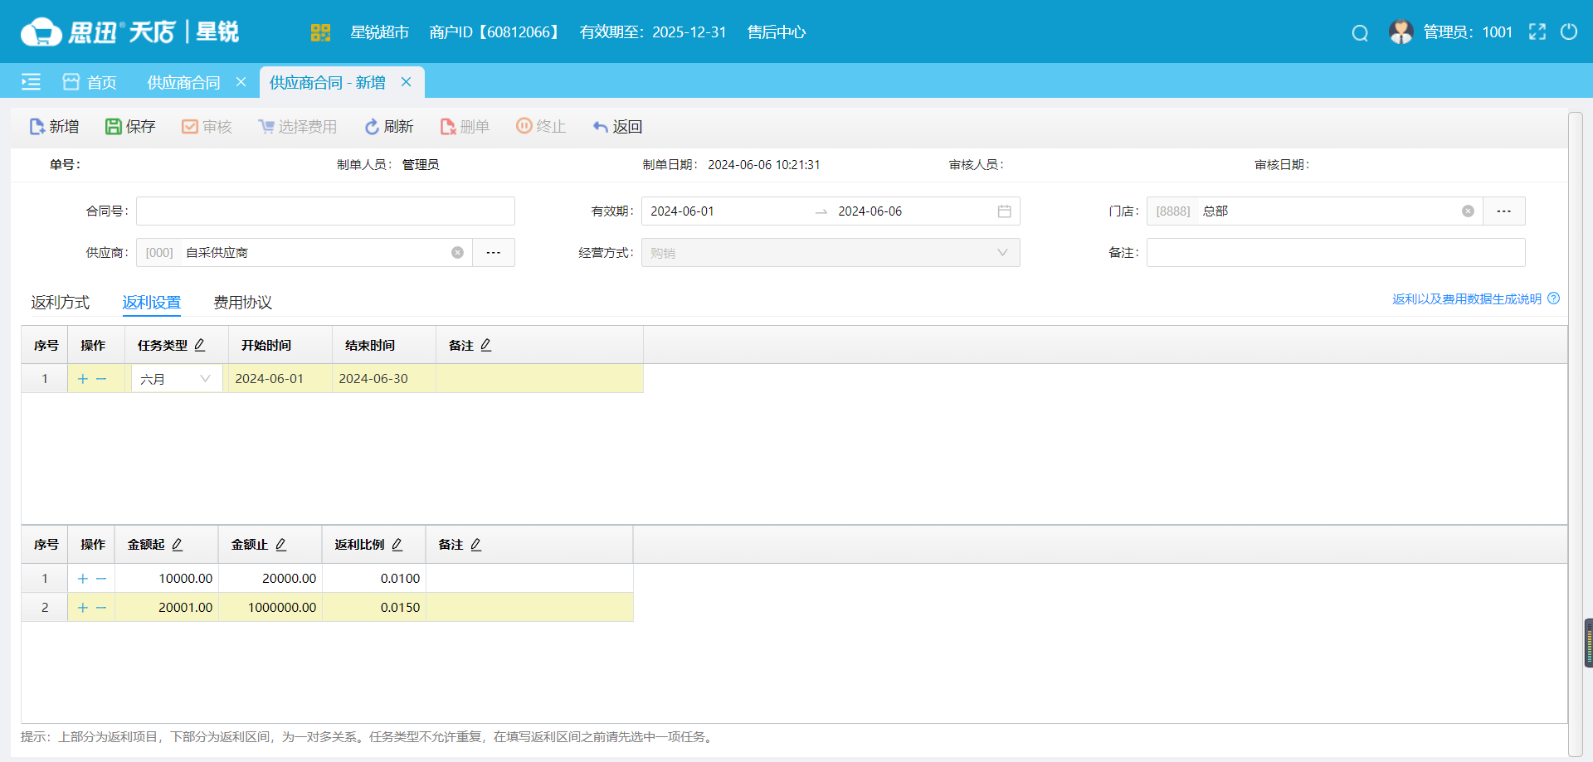This screenshot has width=1593, height=762.
Task: Open the apps grid icon beside 星锐超市
Action: [320, 32]
